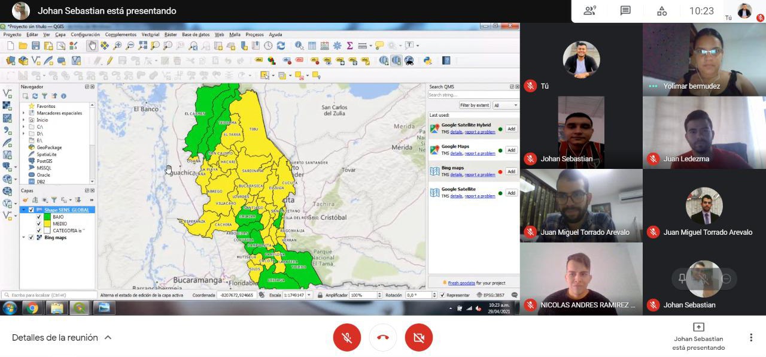
Task: Click Fresh geodata link
Action: tap(461, 283)
